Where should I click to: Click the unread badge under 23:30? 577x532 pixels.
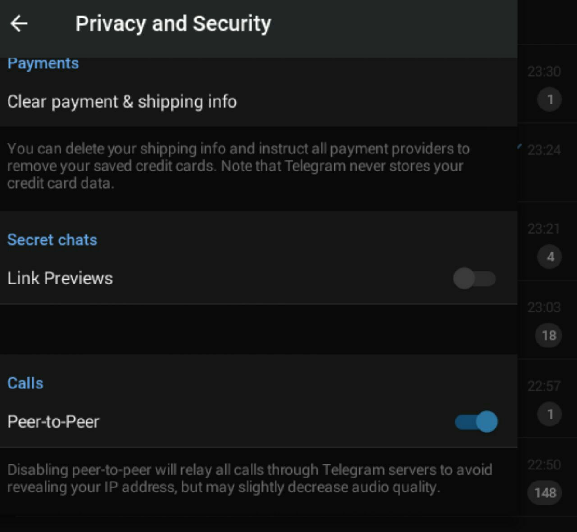pos(550,99)
